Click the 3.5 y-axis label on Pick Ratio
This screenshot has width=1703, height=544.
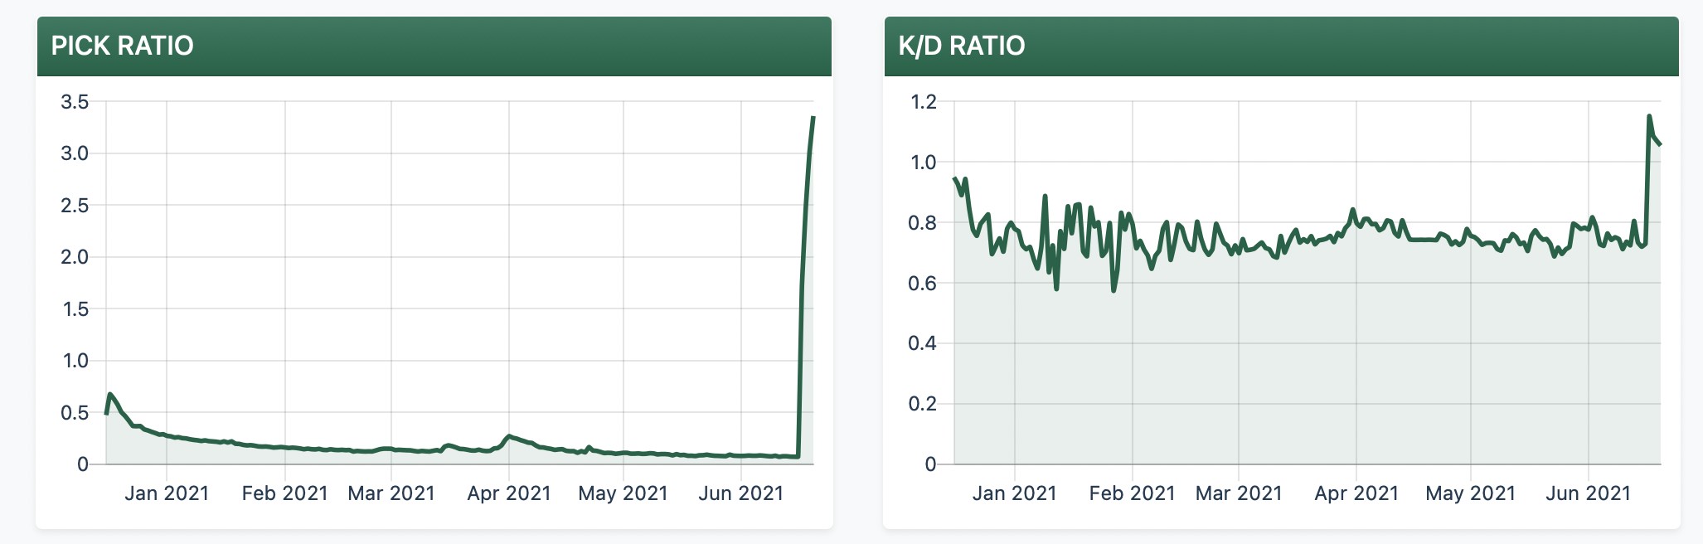point(75,102)
